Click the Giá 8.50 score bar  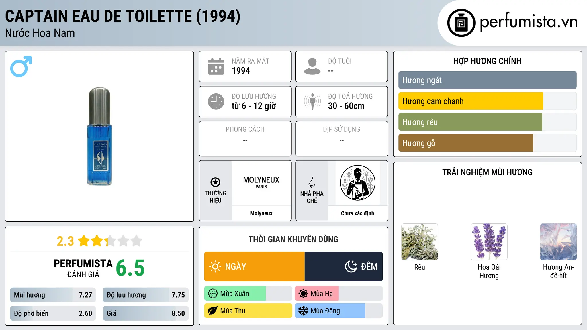146,313
